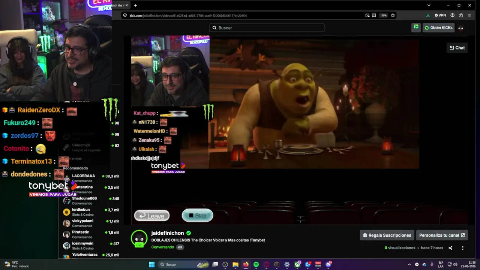Open the Voicemod icon on the taskbar

[x=318, y=264]
